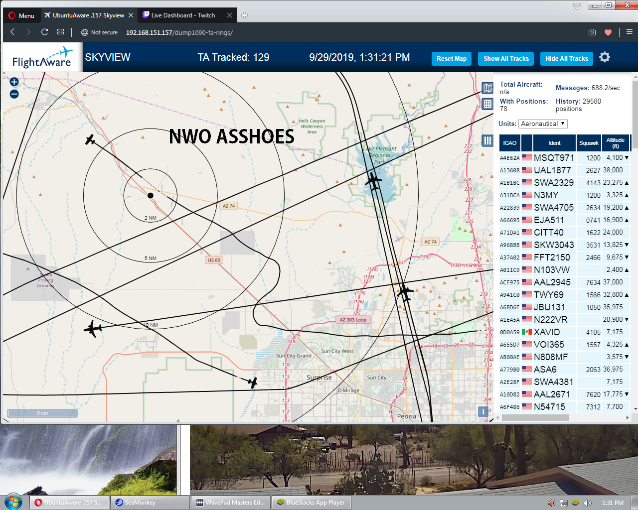Select the XAVID aircraft row
Screen dimensions: 638x510
click(564, 332)
